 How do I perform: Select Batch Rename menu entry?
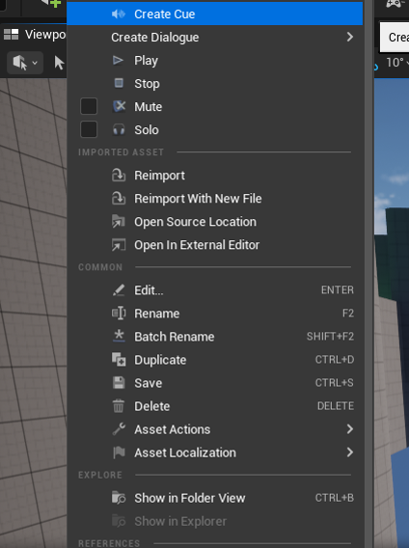215,337
